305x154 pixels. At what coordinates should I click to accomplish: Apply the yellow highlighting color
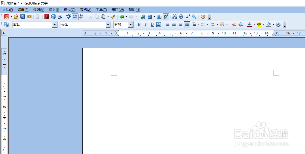click(x=259, y=25)
